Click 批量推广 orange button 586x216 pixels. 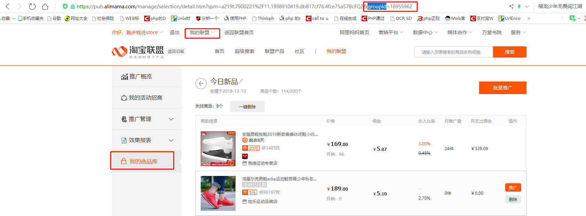point(503,88)
